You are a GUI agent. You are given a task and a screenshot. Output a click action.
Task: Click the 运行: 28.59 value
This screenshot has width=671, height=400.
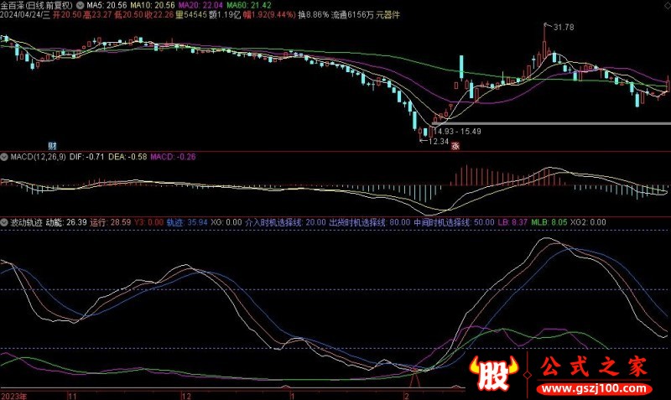pyautogui.click(x=111, y=222)
